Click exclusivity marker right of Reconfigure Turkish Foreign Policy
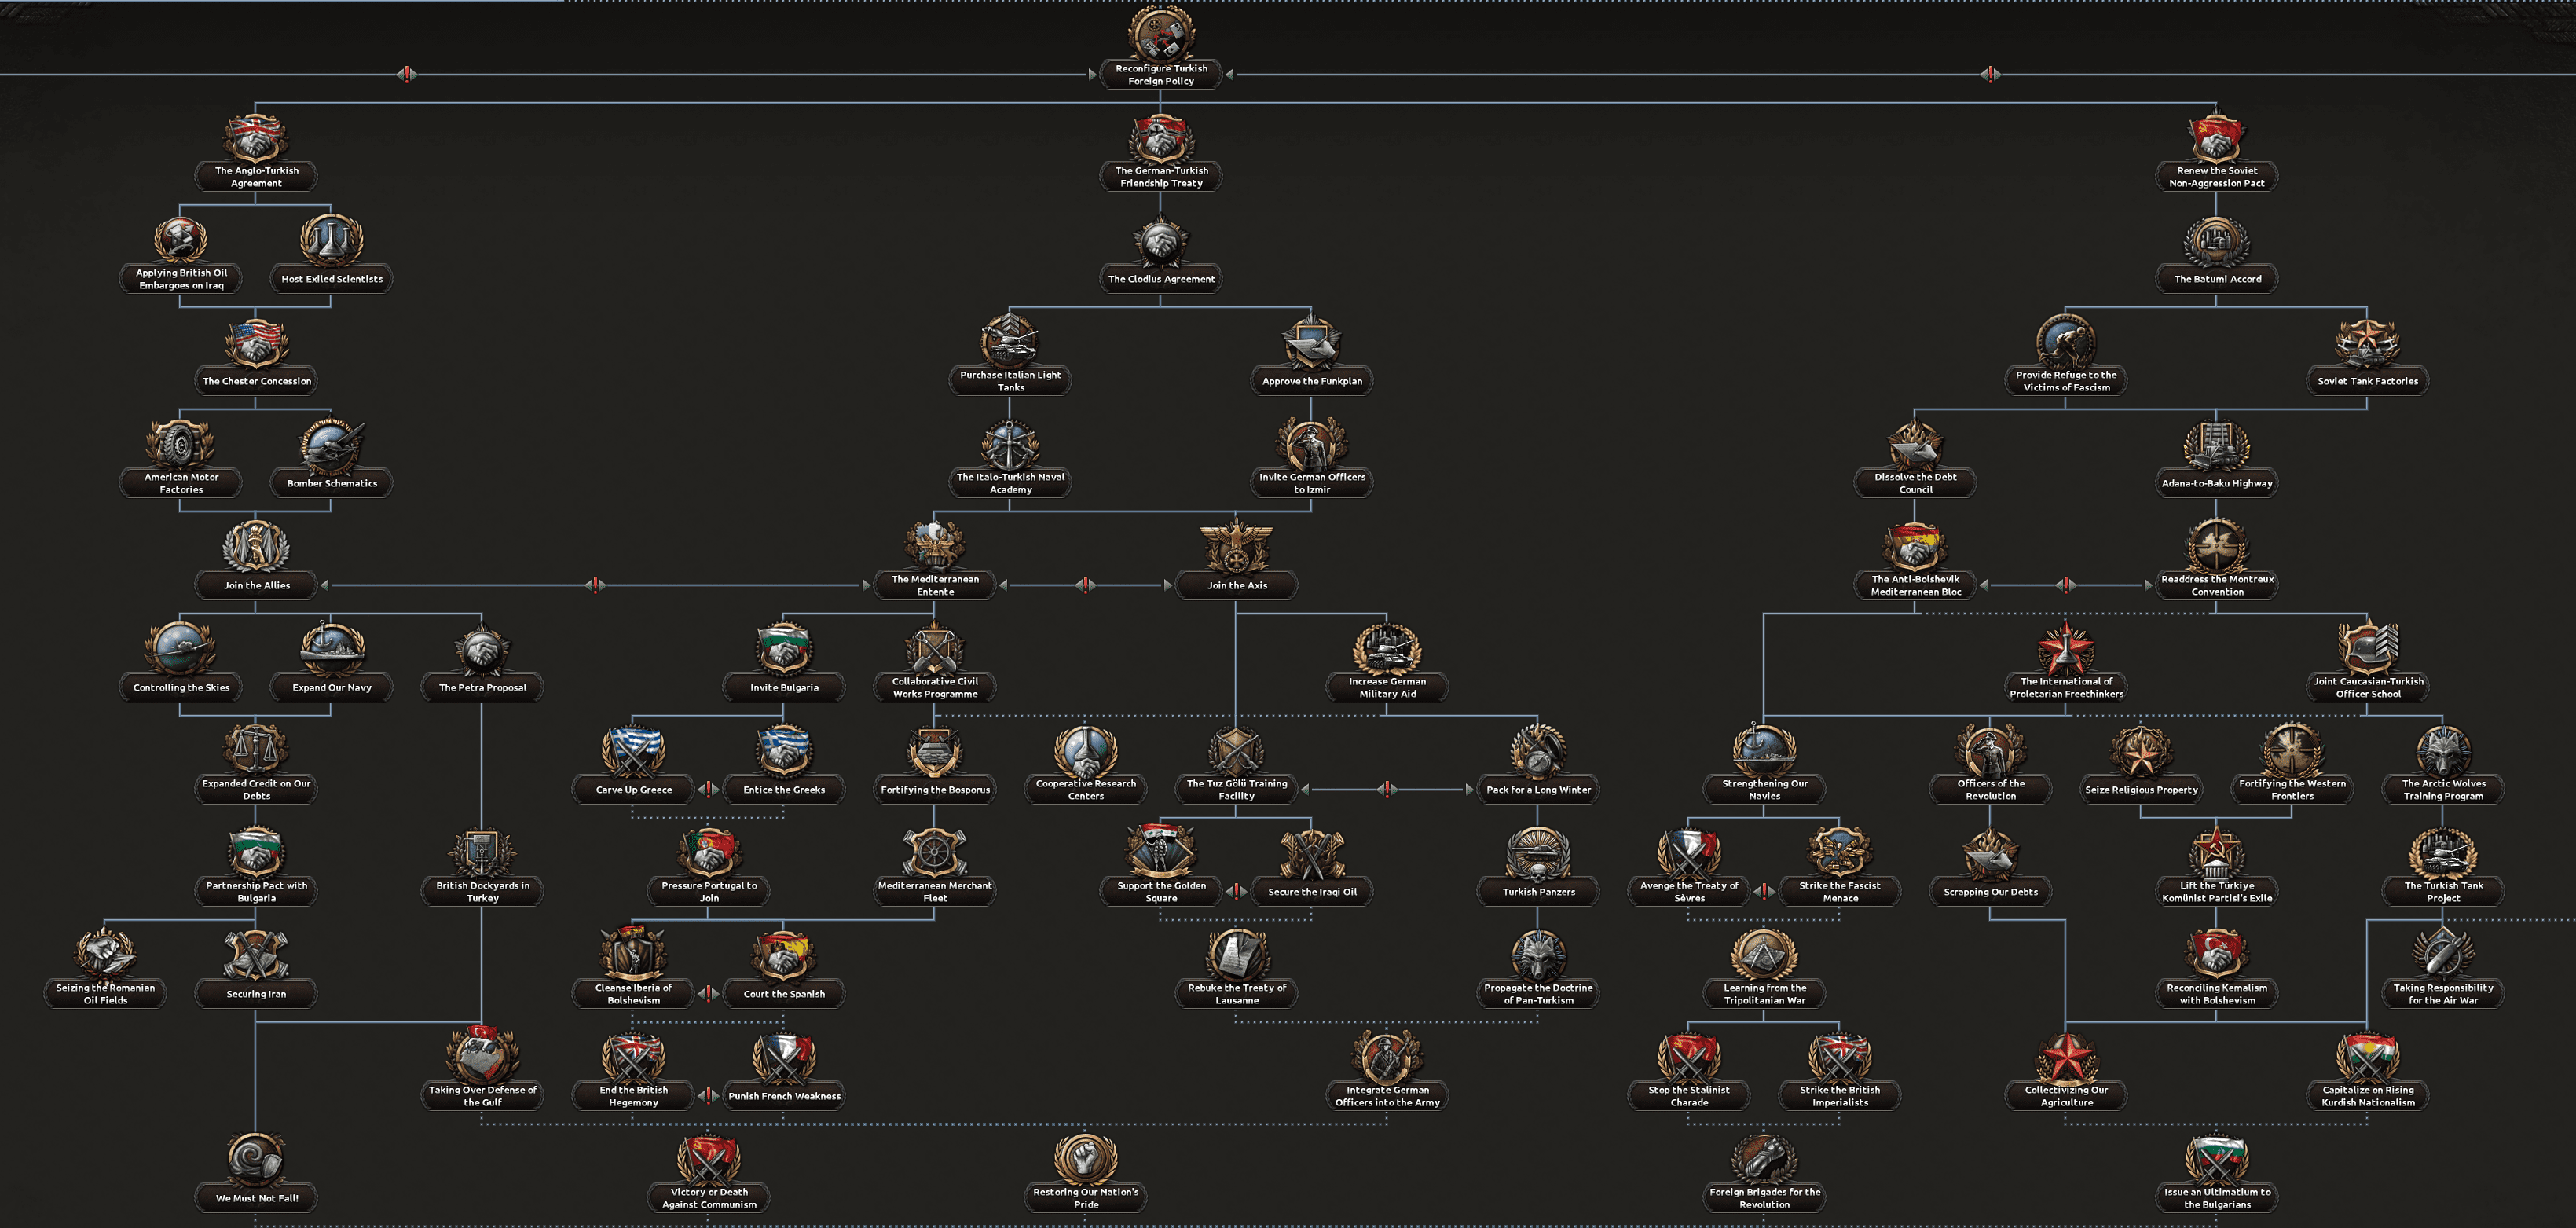Viewport: 2576px width, 1228px height. click(x=1990, y=74)
